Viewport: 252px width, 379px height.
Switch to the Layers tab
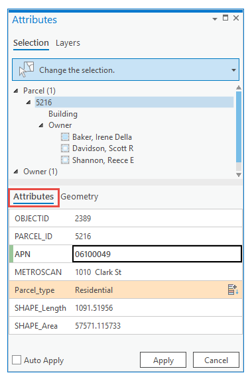pos(68,43)
